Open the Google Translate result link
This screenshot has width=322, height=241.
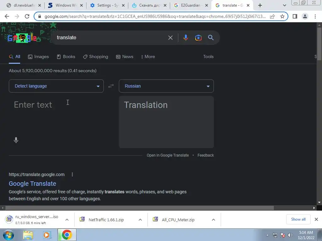tap(32, 184)
